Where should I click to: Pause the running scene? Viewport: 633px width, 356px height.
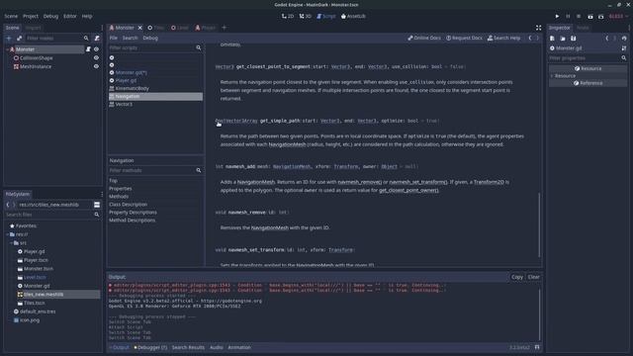point(568,16)
